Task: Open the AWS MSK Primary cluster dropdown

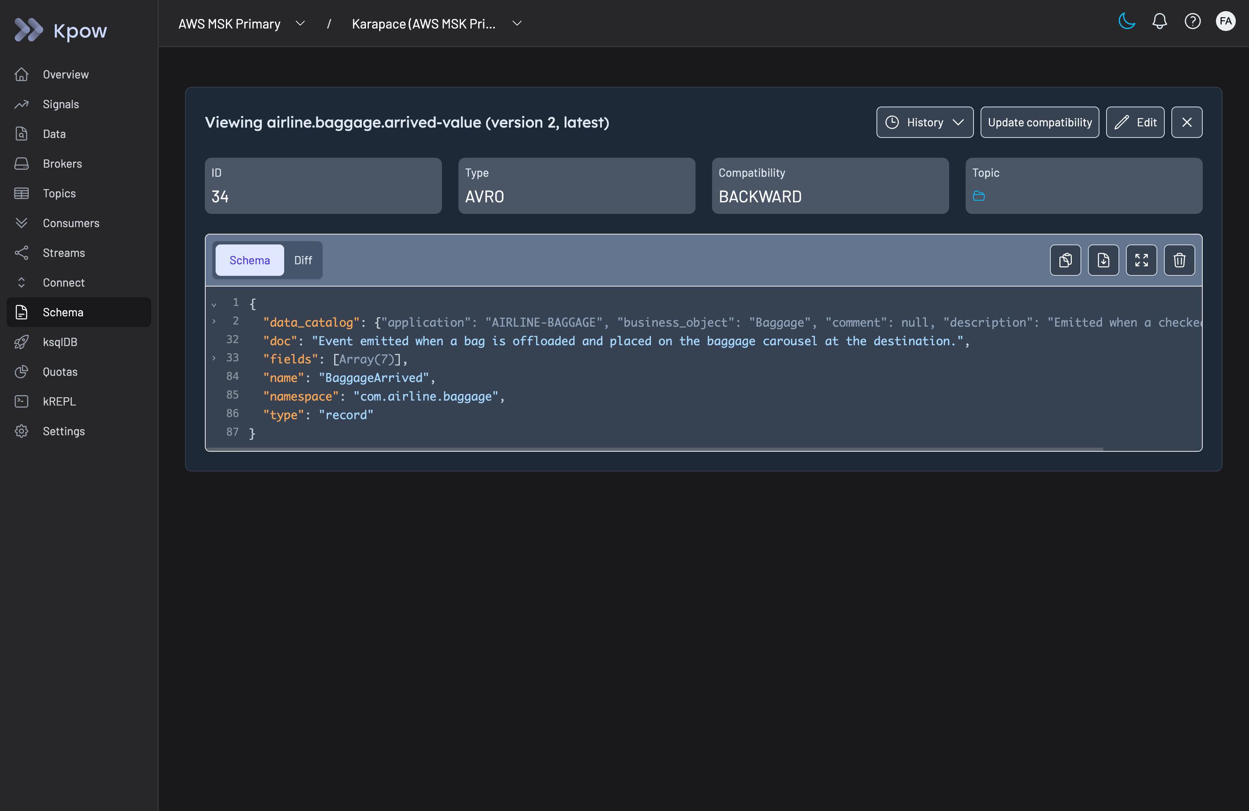Action: (241, 24)
